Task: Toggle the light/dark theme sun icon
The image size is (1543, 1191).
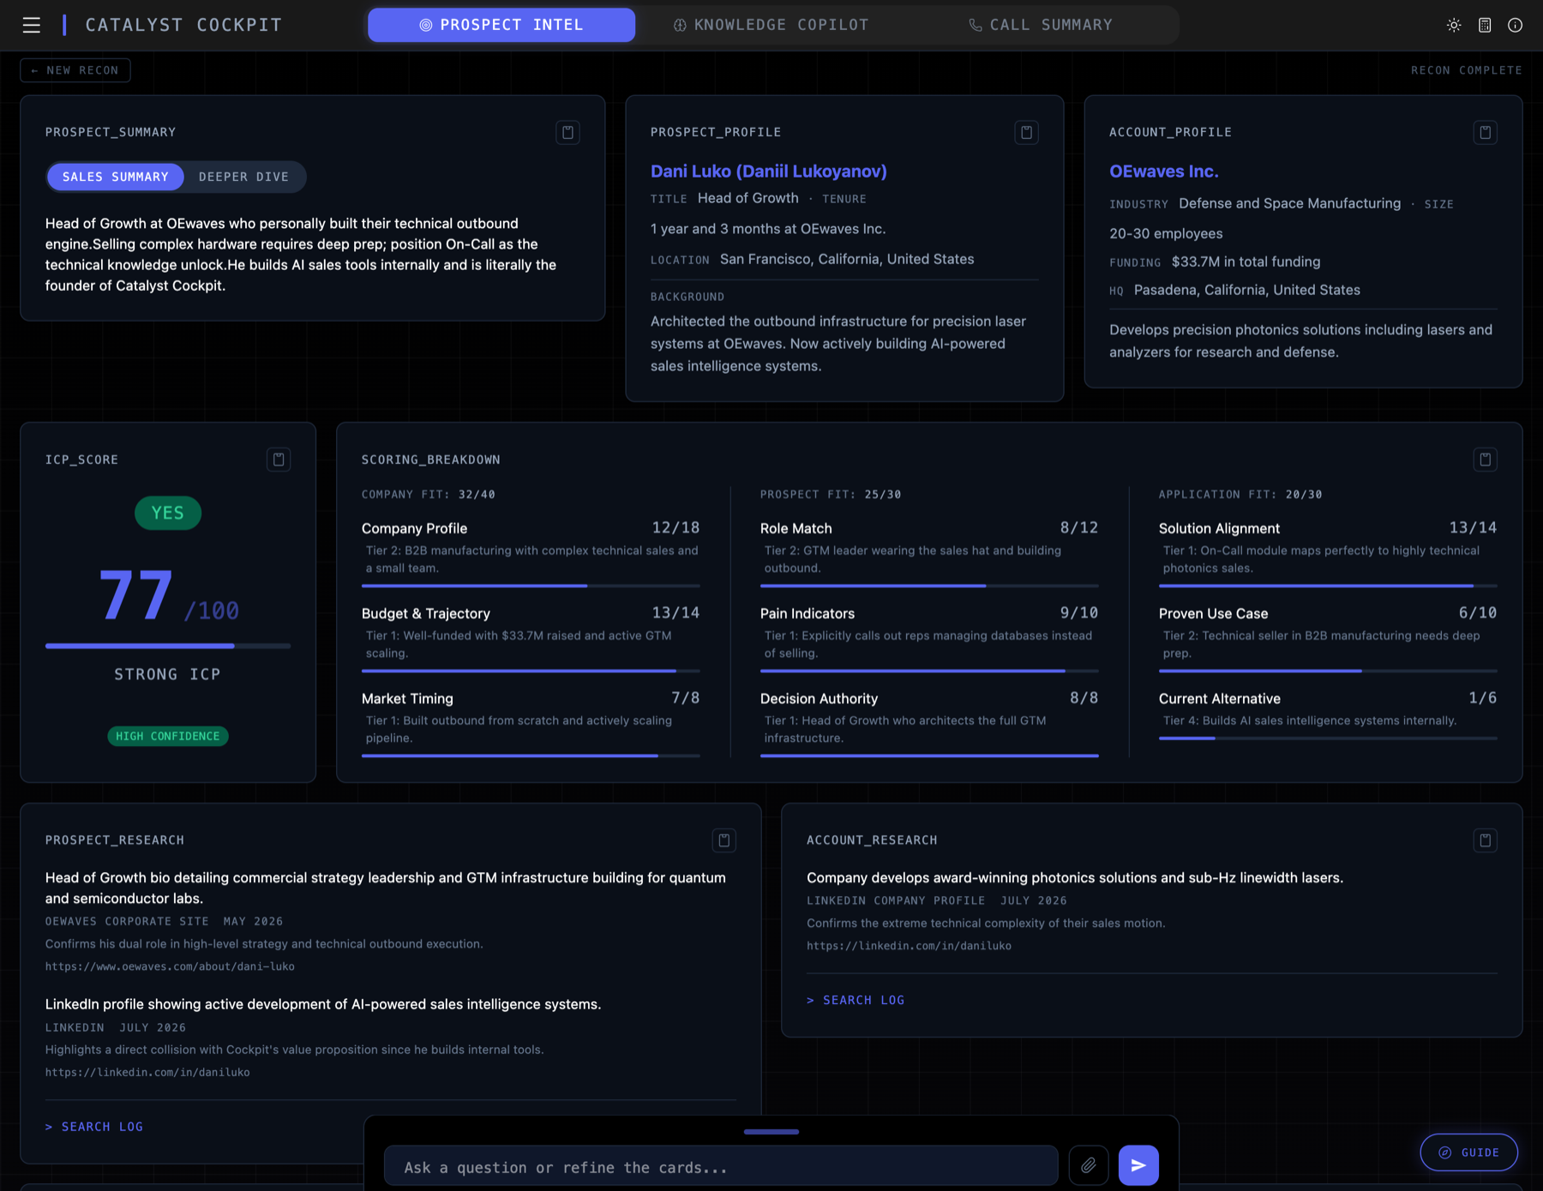Action: click(1454, 25)
